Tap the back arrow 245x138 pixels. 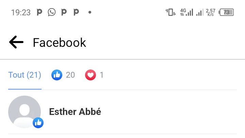pyautogui.click(x=16, y=42)
